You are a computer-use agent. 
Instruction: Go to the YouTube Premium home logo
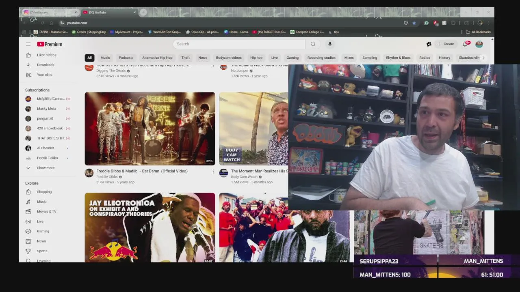tap(50, 44)
